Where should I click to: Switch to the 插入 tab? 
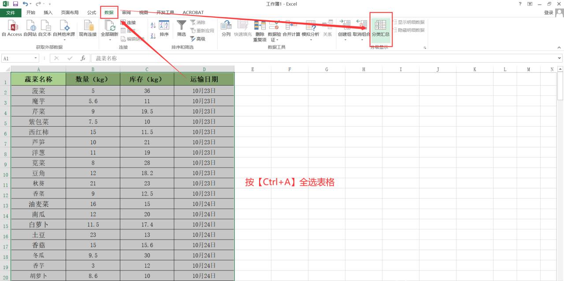[48, 13]
